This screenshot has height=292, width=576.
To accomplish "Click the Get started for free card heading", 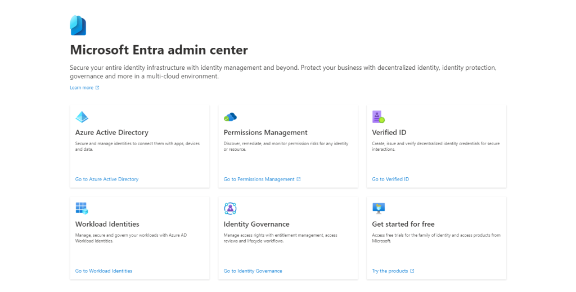I will (x=403, y=224).
